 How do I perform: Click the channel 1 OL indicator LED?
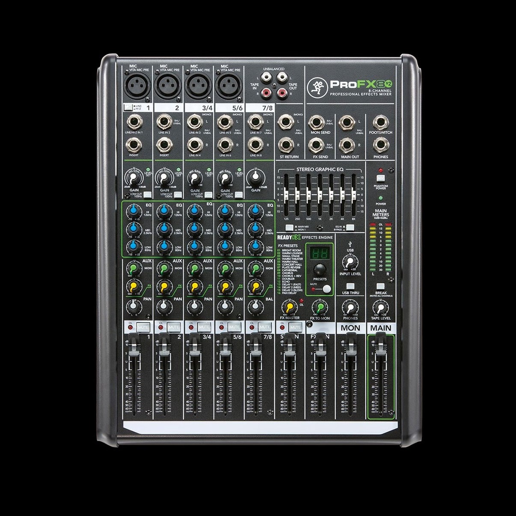click(131, 328)
